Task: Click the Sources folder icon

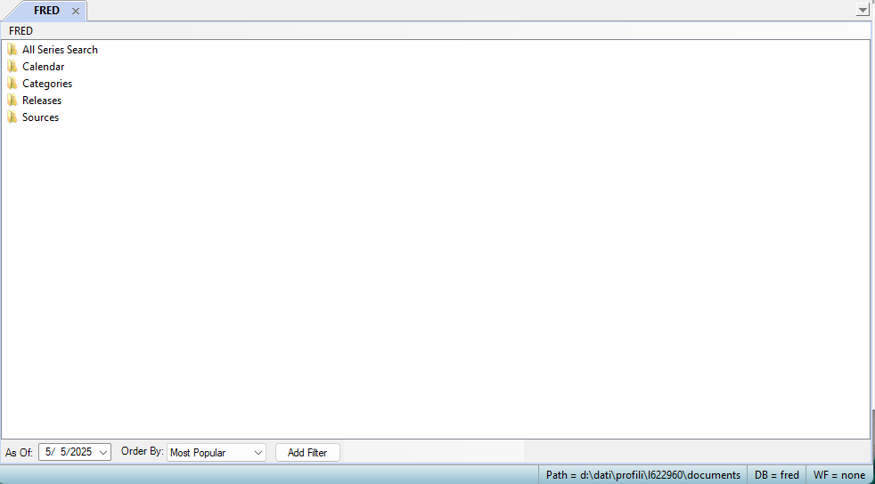Action: [x=12, y=117]
